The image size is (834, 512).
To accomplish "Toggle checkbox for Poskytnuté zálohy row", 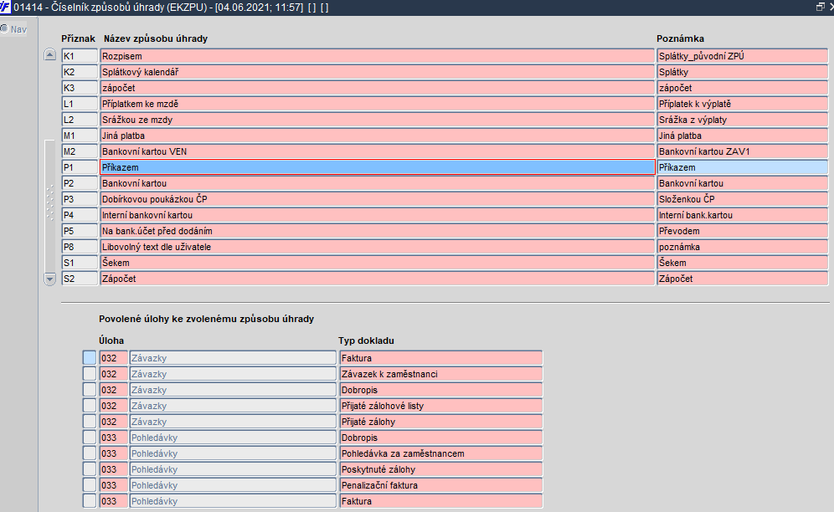I will click(90, 469).
